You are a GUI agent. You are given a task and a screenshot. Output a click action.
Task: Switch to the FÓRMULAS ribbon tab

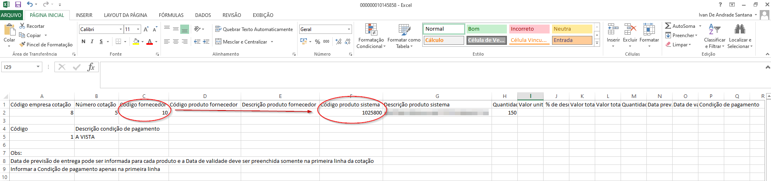tap(171, 15)
